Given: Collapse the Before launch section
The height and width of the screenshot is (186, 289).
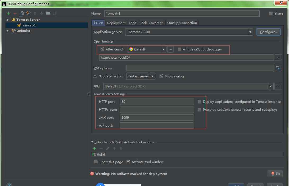Looking at the screenshot, I should coord(92,142).
